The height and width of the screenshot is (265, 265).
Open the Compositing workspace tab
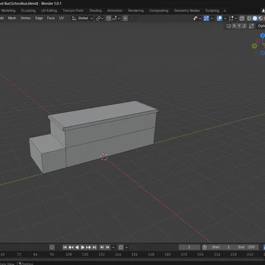point(159,11)
